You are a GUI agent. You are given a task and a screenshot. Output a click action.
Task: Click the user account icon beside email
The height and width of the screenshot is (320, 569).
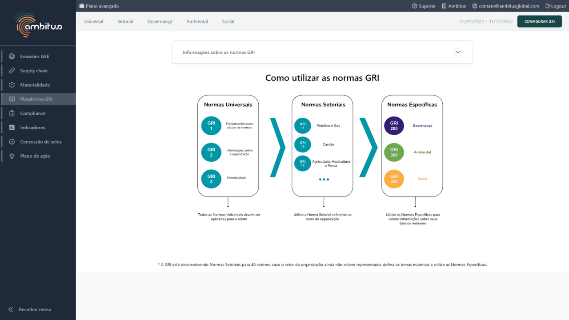475,6
